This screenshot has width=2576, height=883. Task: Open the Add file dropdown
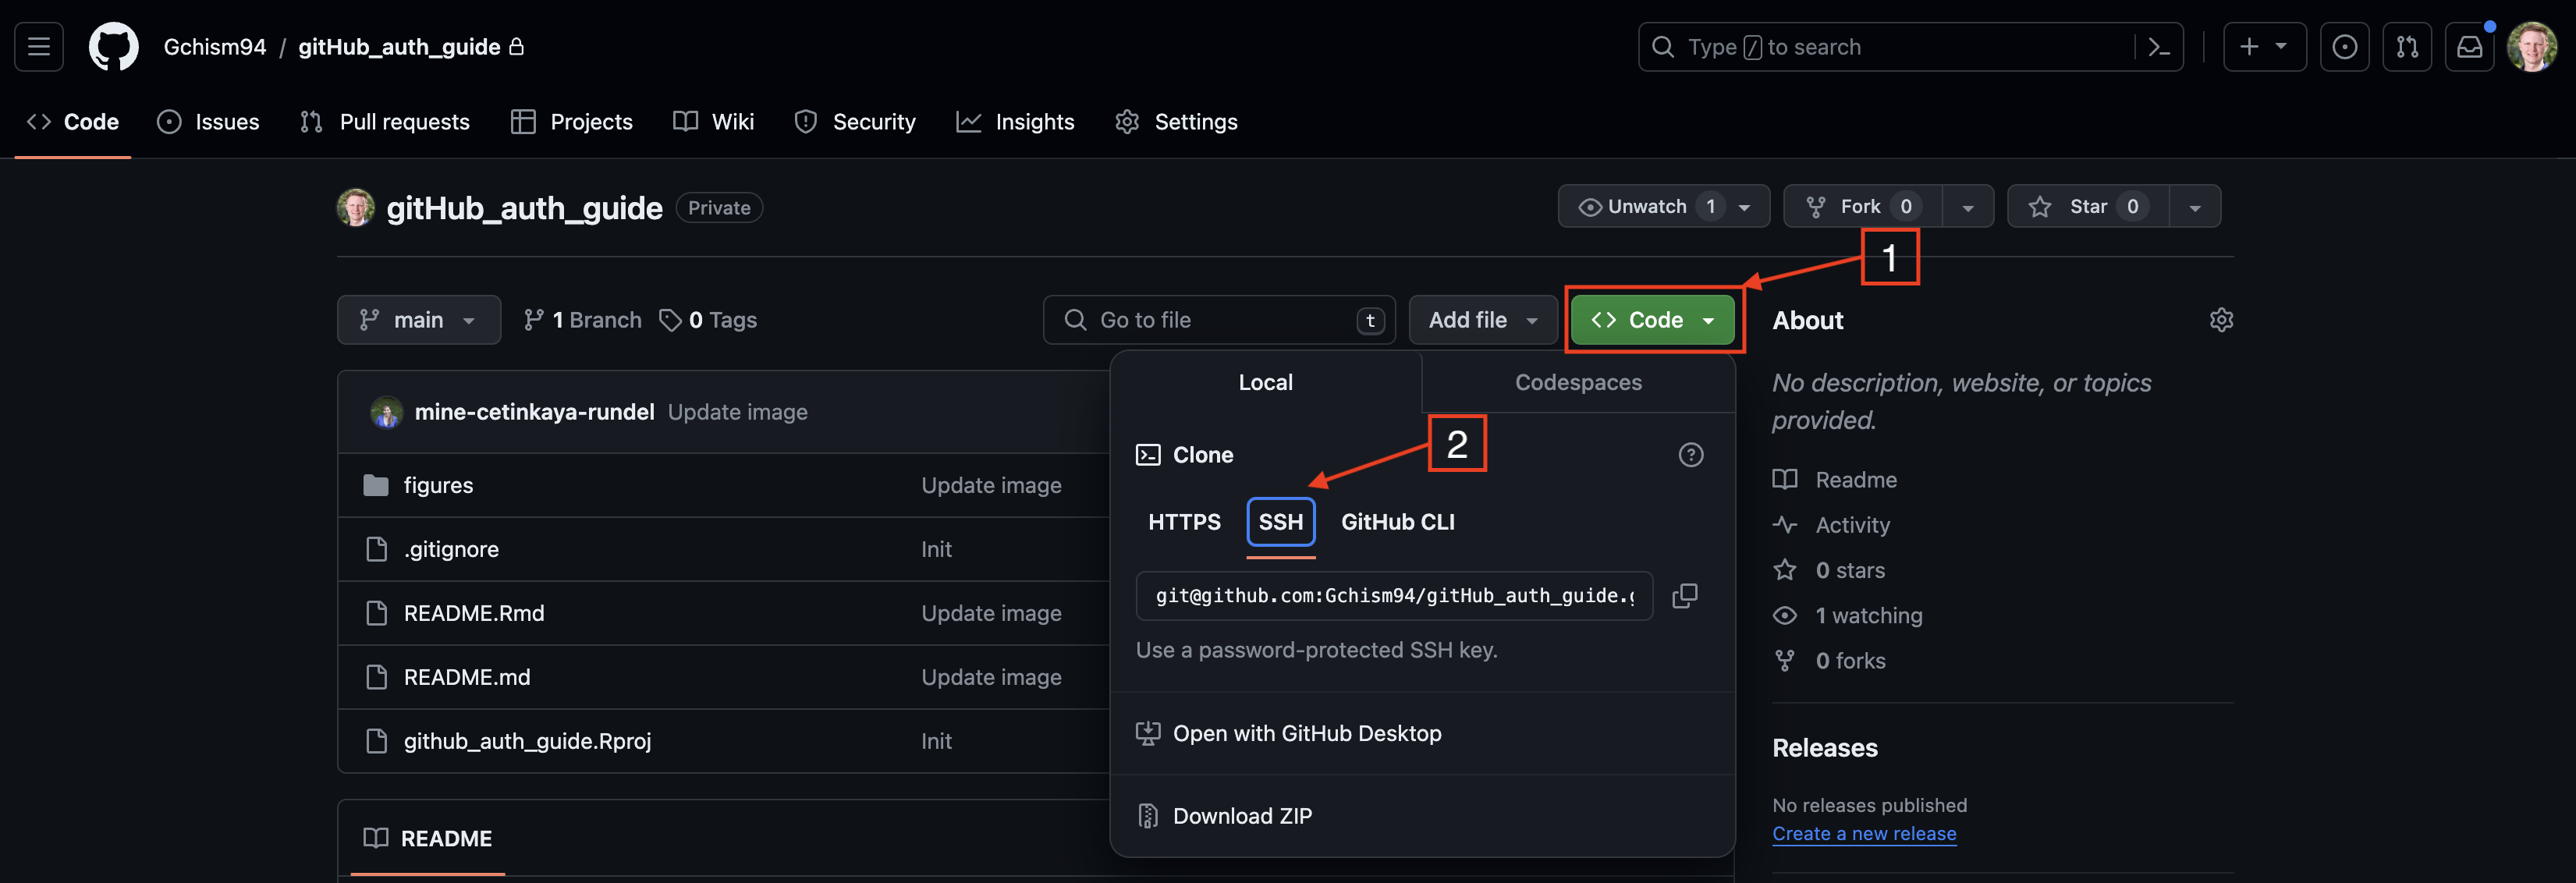pyautogui.click(x=1482, y=320)
